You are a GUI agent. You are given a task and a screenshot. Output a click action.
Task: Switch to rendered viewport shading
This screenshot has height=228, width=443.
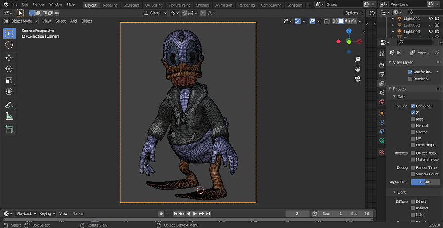[x=354, y=21]
